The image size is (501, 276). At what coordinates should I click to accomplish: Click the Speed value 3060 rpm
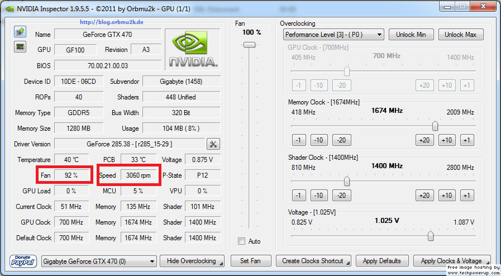[x=139, y=175]
